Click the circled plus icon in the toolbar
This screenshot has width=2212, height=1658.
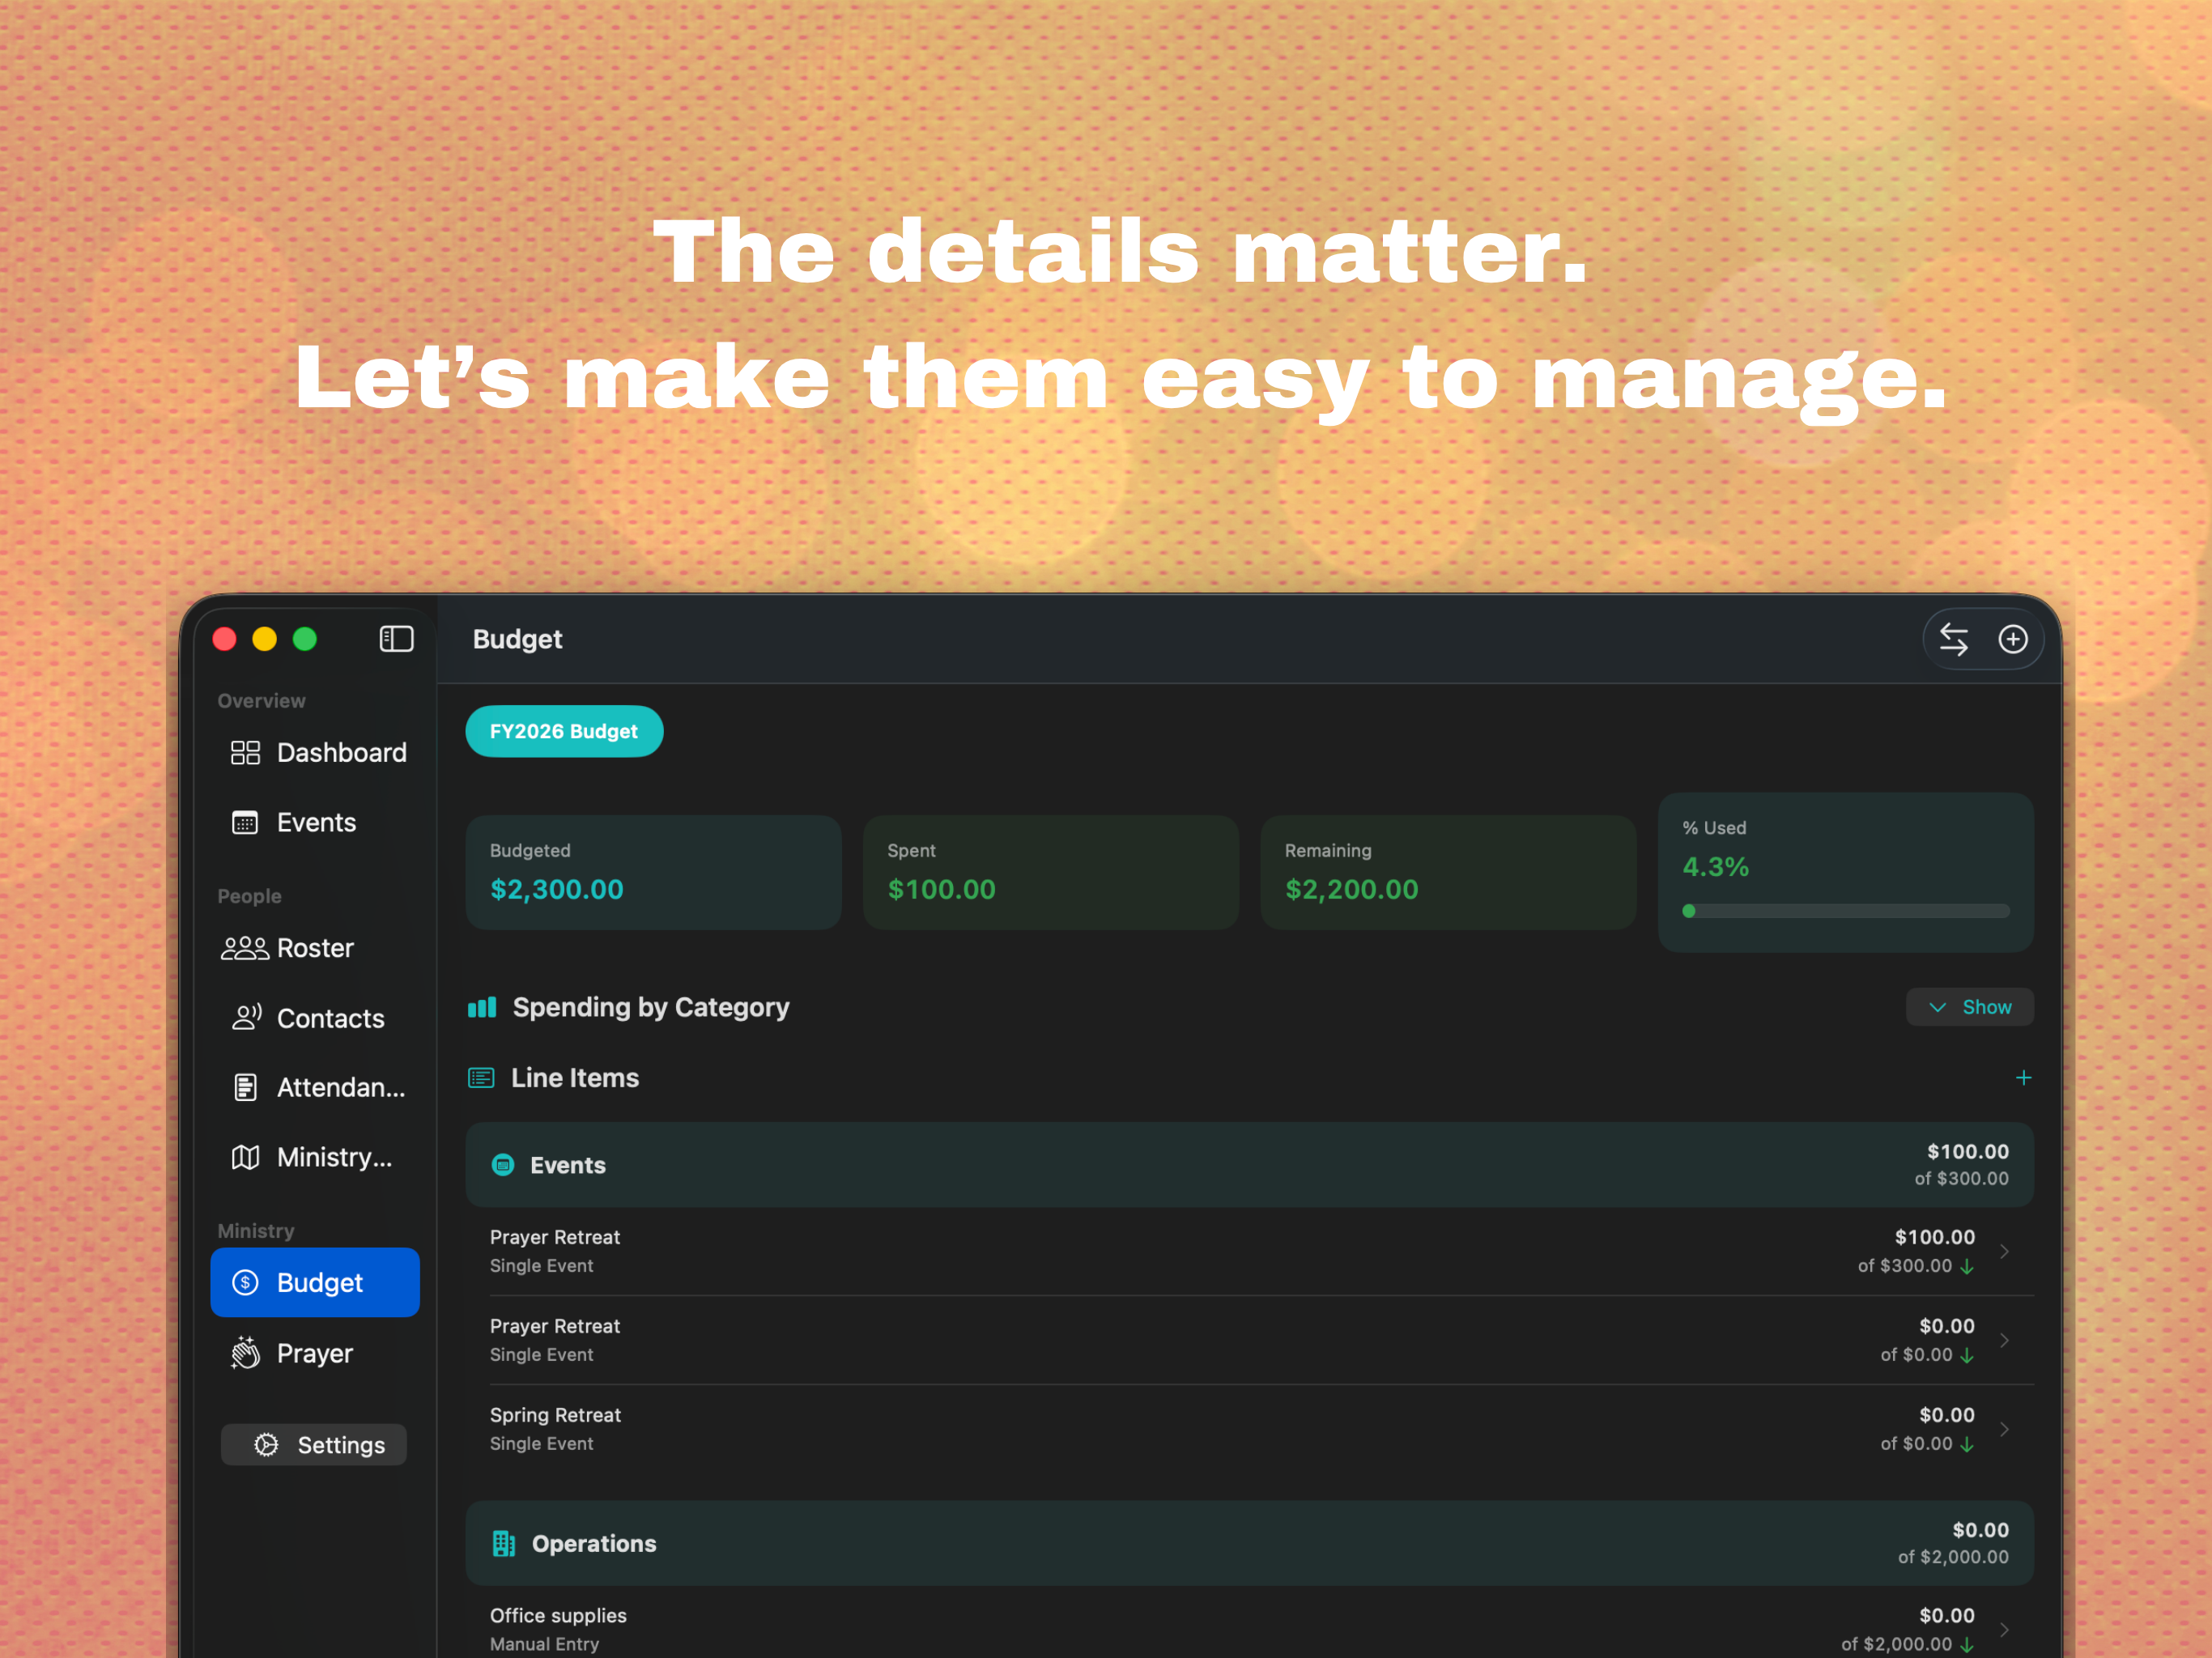2012,639
